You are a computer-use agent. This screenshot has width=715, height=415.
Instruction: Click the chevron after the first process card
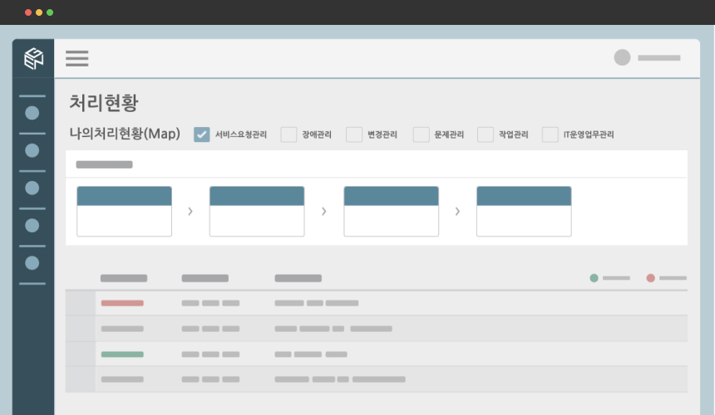pyautogui.click(x=190, y=212)
